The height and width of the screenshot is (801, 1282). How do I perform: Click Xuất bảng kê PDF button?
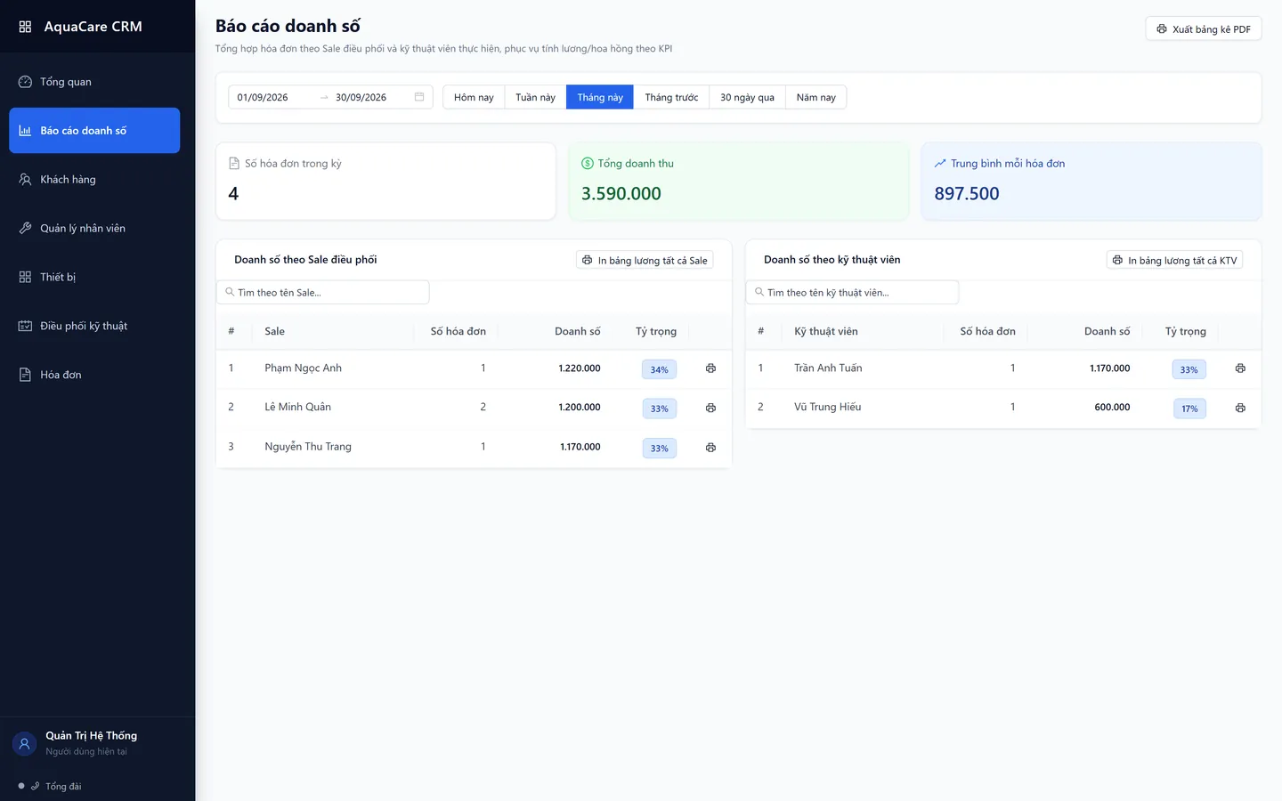point(1203,29)
